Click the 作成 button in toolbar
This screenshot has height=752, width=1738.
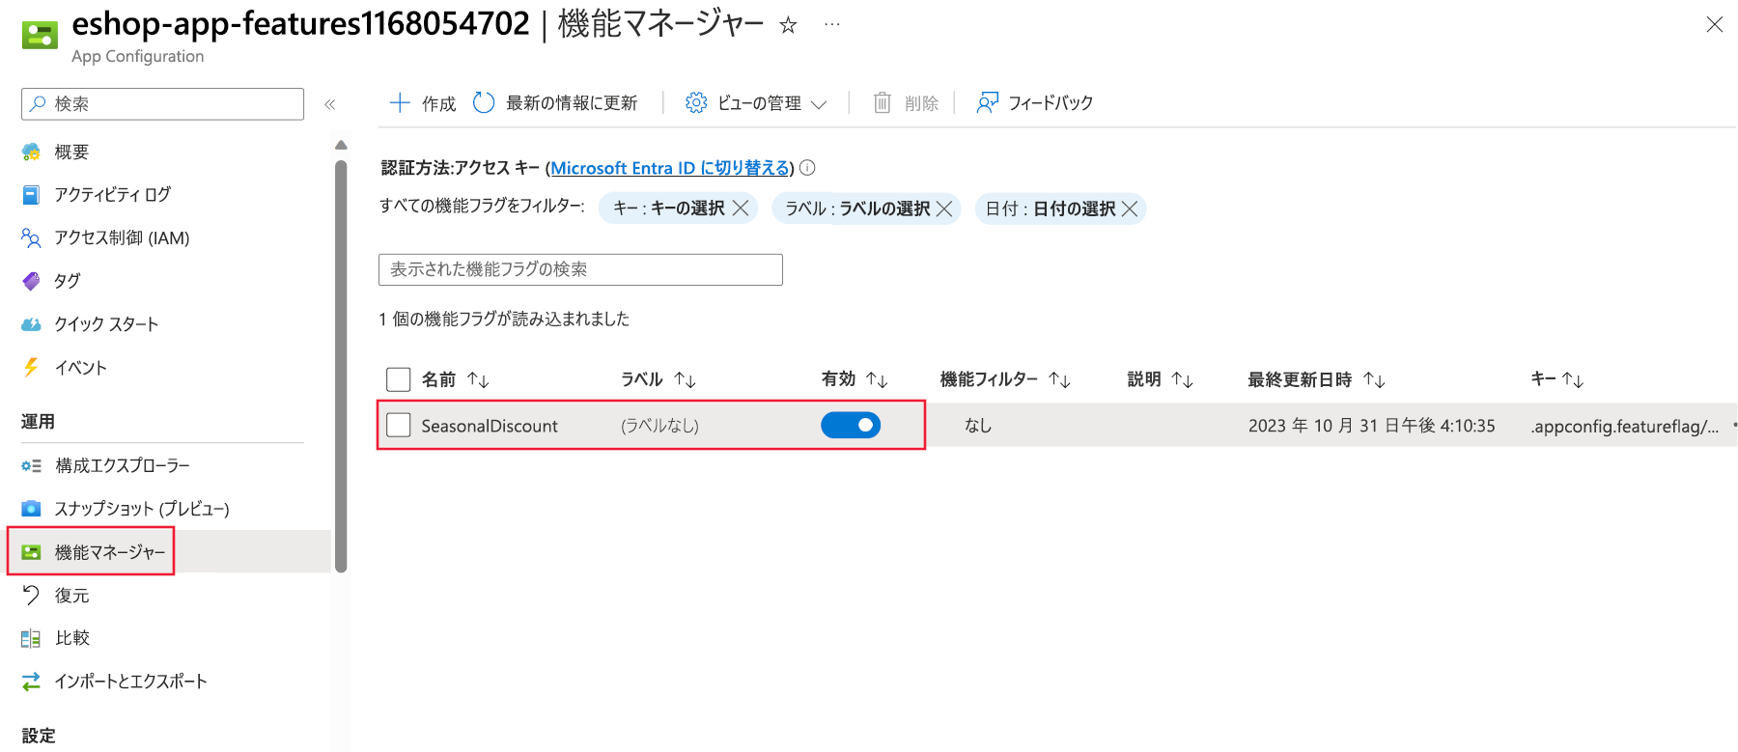tap(422, 103)
